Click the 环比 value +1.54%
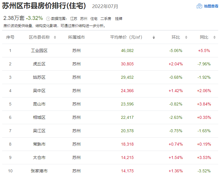This screenshot has width=220, height=175. tap(176, 157)
